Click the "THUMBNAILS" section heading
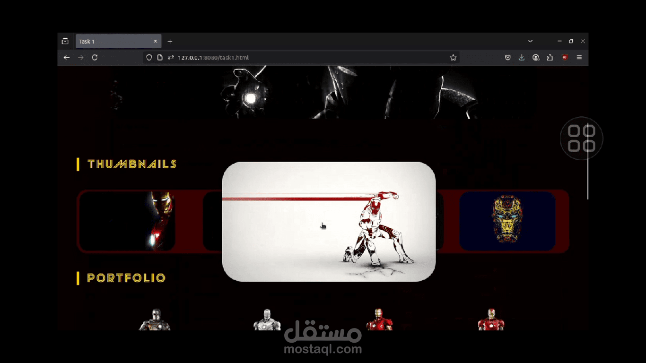The width and height of the screenshot is (646, 363). pos(132,164)
